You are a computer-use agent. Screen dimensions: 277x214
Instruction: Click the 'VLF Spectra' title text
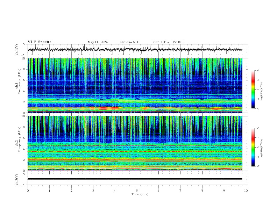tap(40, 42)
